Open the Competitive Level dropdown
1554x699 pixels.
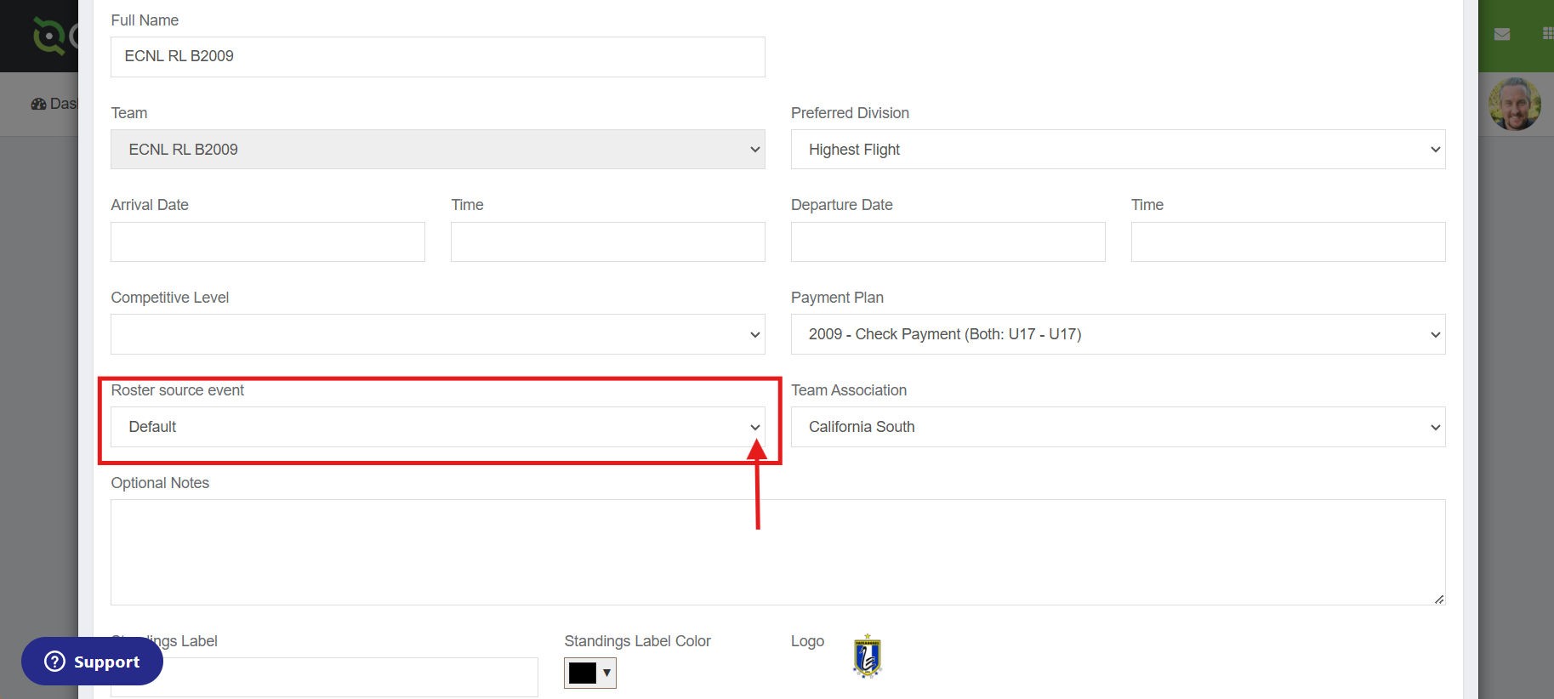(x=438, y=334)
